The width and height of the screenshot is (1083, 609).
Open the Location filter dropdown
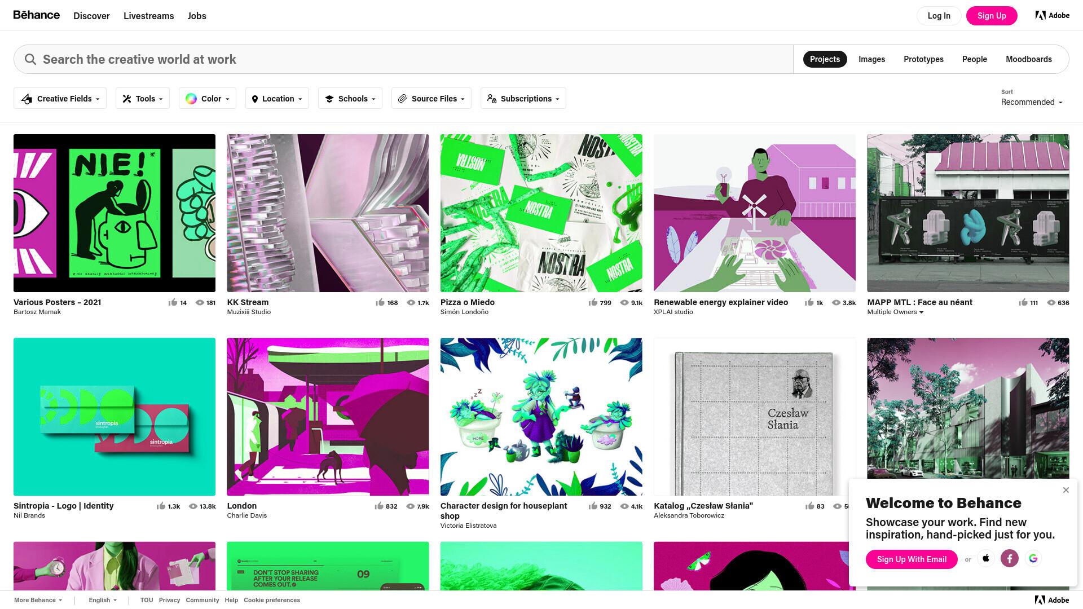tap(277, 99)
